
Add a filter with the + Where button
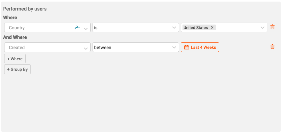(x=15, y=59)
